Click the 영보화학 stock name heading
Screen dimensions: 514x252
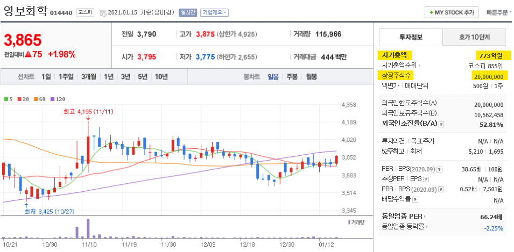[26, 11]
